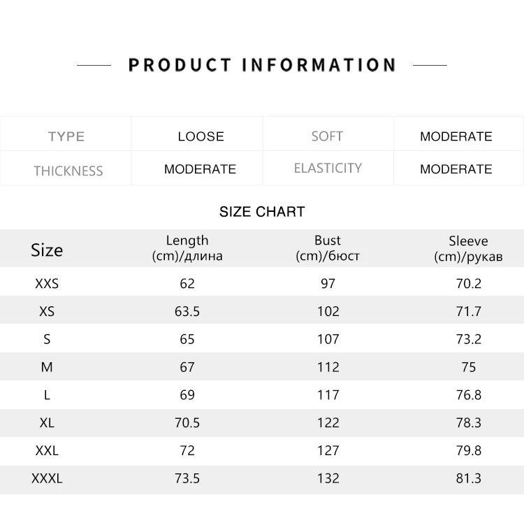Screen dimensions: 524x523
Task: Click the LOOSE value cell
Action: coord(201,136)
